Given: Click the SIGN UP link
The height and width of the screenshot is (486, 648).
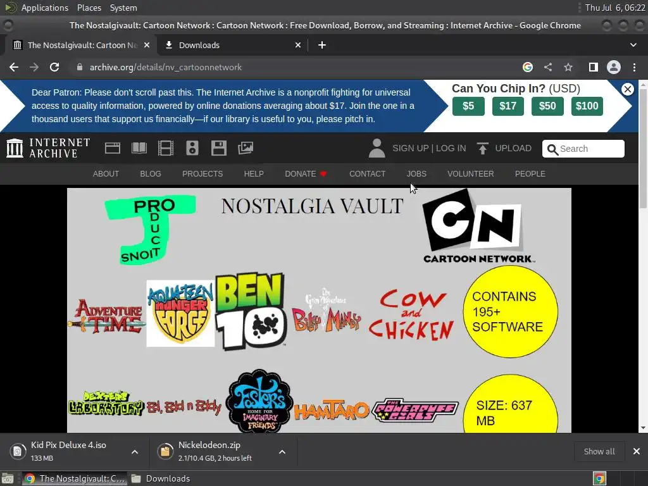Looking at the screenshot, I should point(410,148).
